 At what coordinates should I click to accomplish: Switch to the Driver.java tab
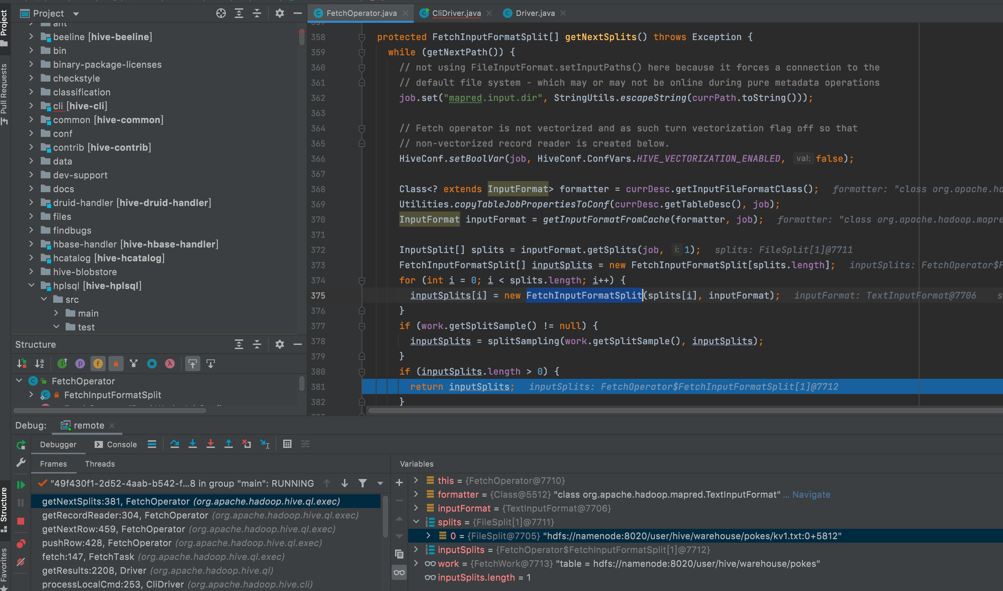coord(535,13)
